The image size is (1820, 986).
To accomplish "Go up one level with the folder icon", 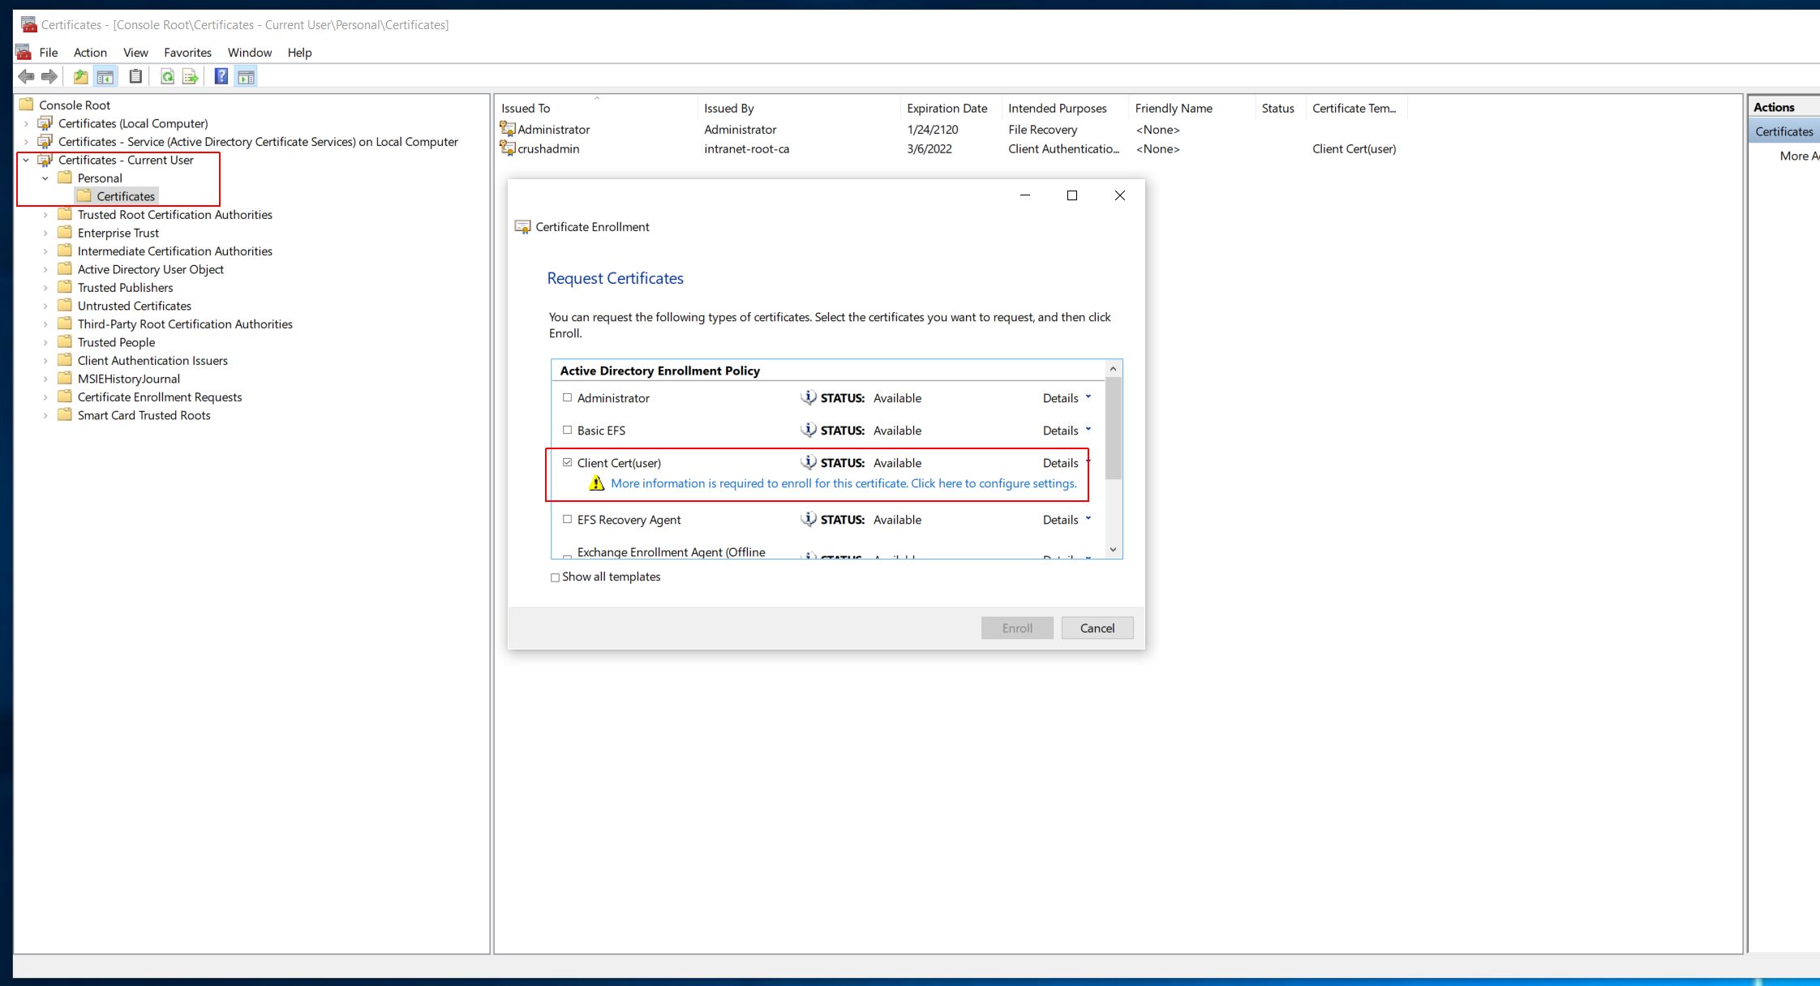I will pyautogui.click(x=80, y=77).
